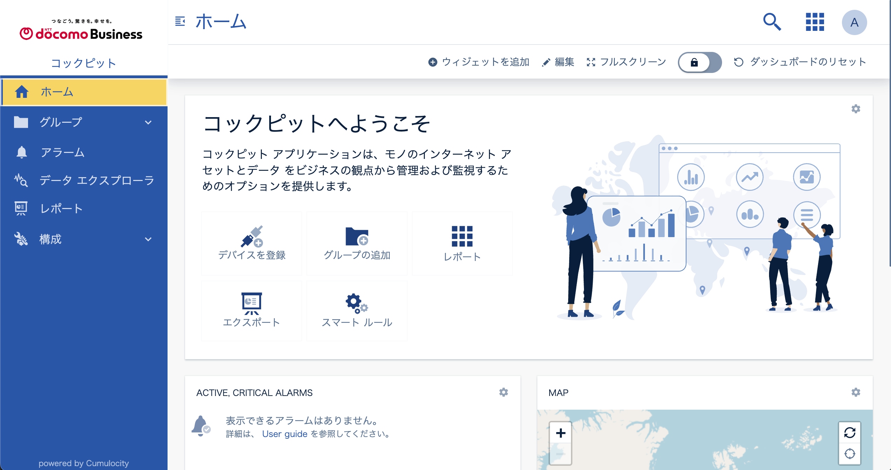Click the ACTIVE, CRITICAL ALARMS widget title
This screenshot has width=891, height=470.
click(x=254, y=393)
